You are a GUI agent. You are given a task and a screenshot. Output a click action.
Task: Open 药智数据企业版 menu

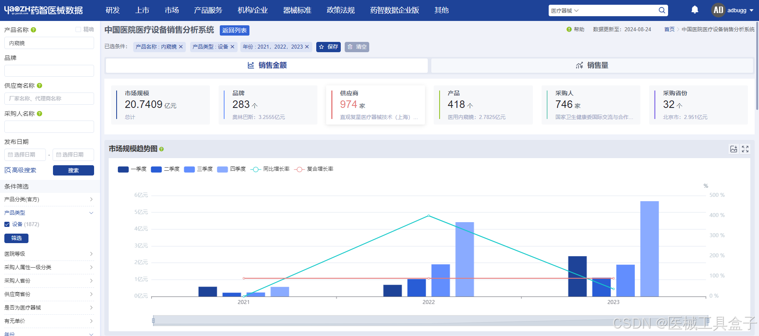click(x=395, y=10)
